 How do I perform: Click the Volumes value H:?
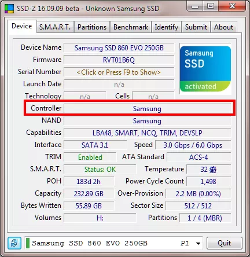click(x=100, y=218)
